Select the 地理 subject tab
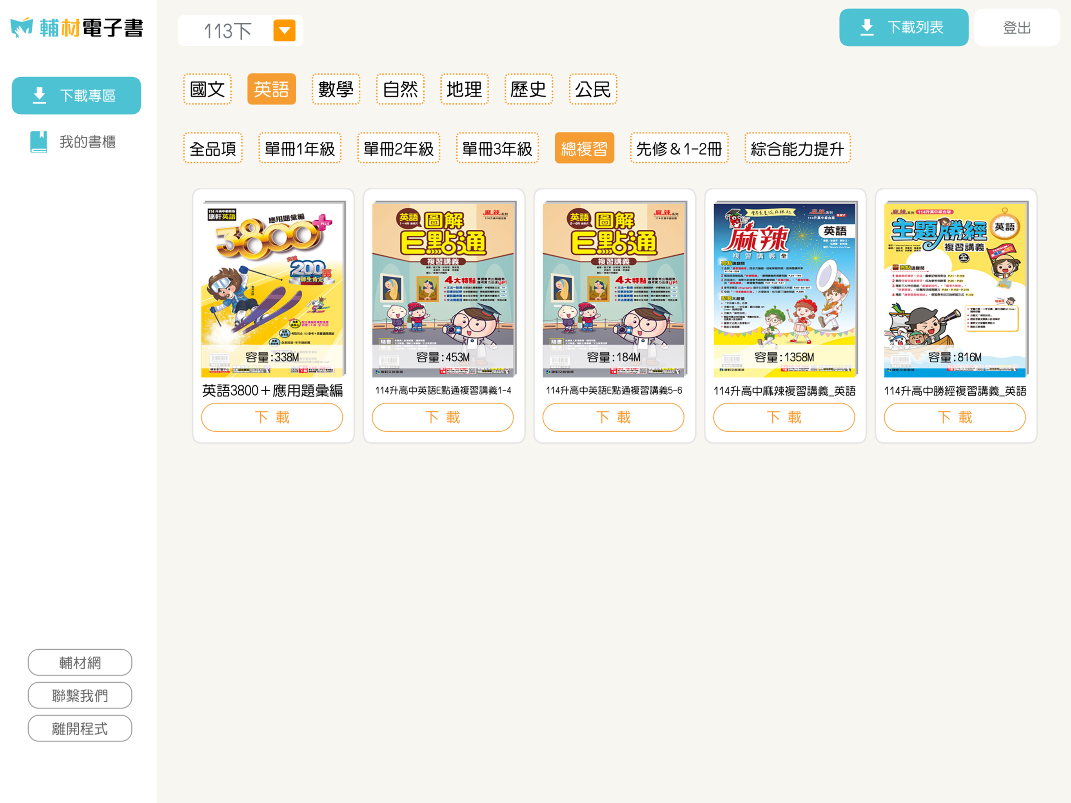 (x=464, y=89)
